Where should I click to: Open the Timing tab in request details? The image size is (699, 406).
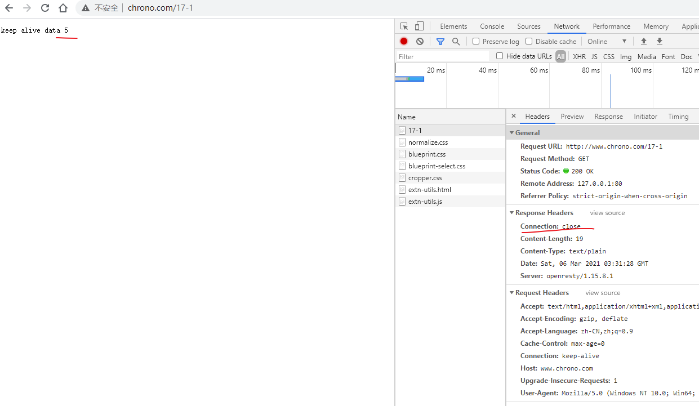[678, 117]
